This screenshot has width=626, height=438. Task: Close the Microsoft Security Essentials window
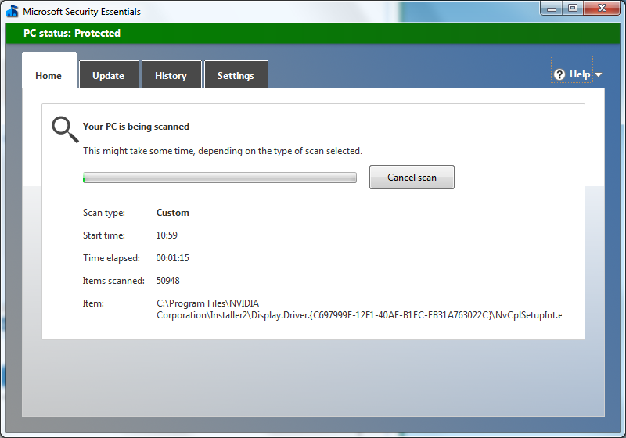602,9
